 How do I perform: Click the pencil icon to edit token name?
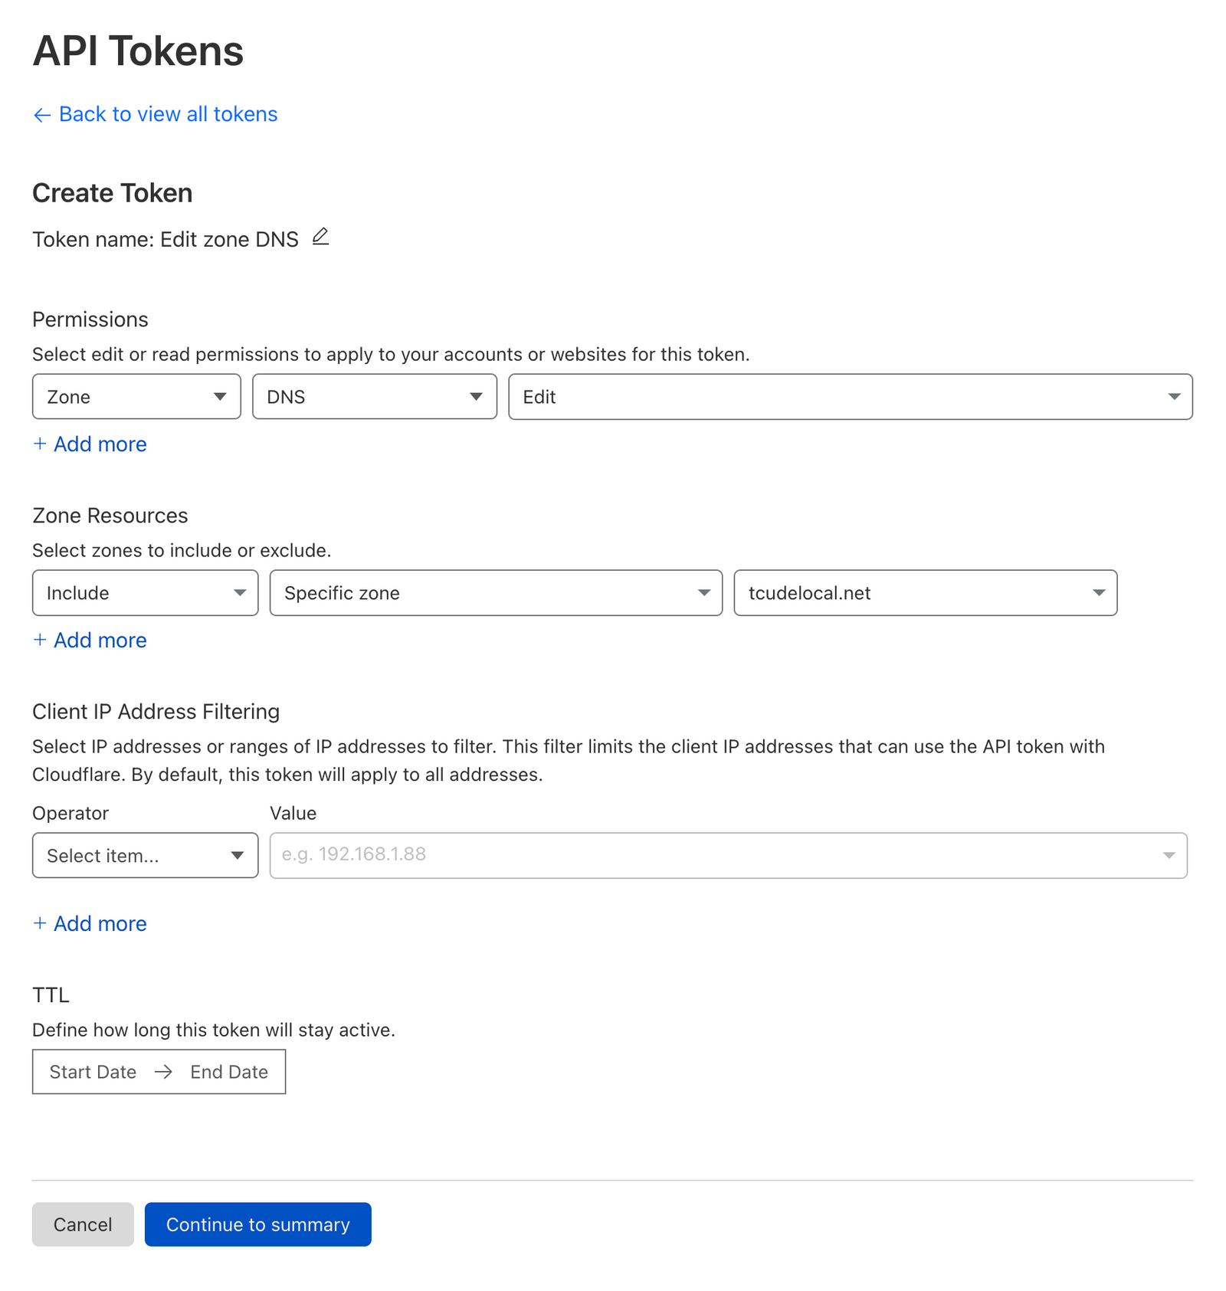click(x=320, y=238)
